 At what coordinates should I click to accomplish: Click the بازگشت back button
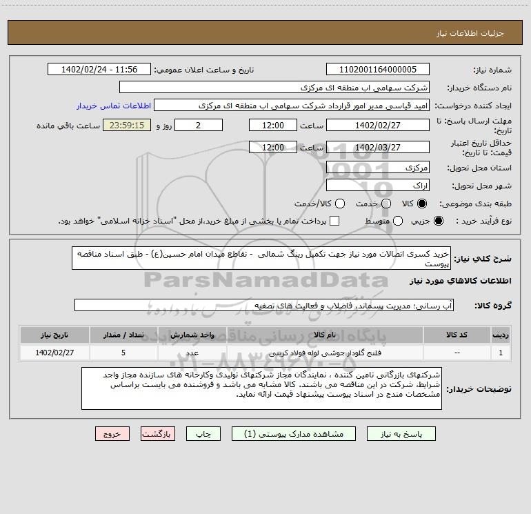pyautogui.click(x=158, y=434)
